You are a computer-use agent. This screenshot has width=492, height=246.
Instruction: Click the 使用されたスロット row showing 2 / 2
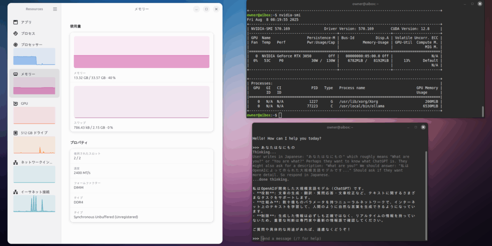pyautogui.click(x=142, y=156)
